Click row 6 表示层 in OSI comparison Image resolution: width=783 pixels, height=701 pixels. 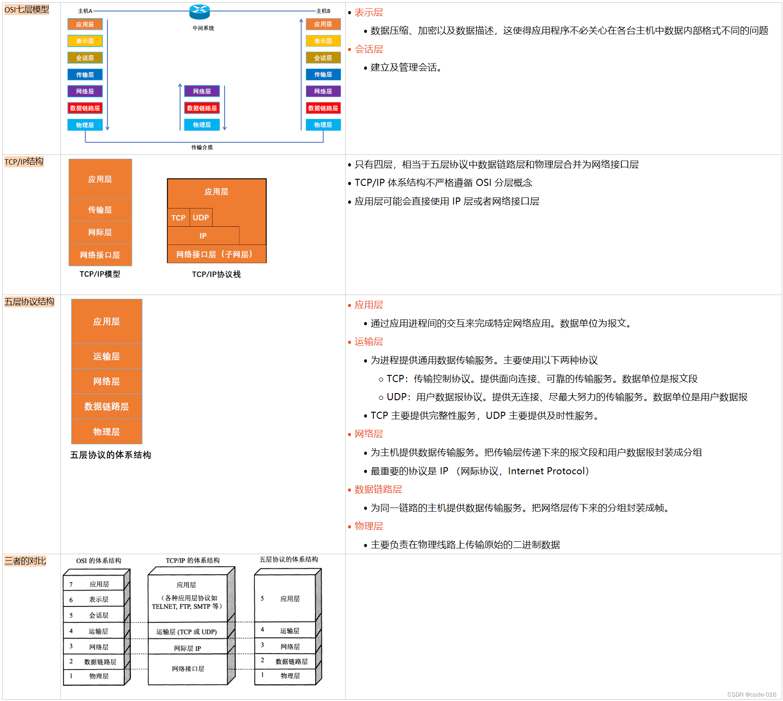pyautogui.click(x=94, y=599)
